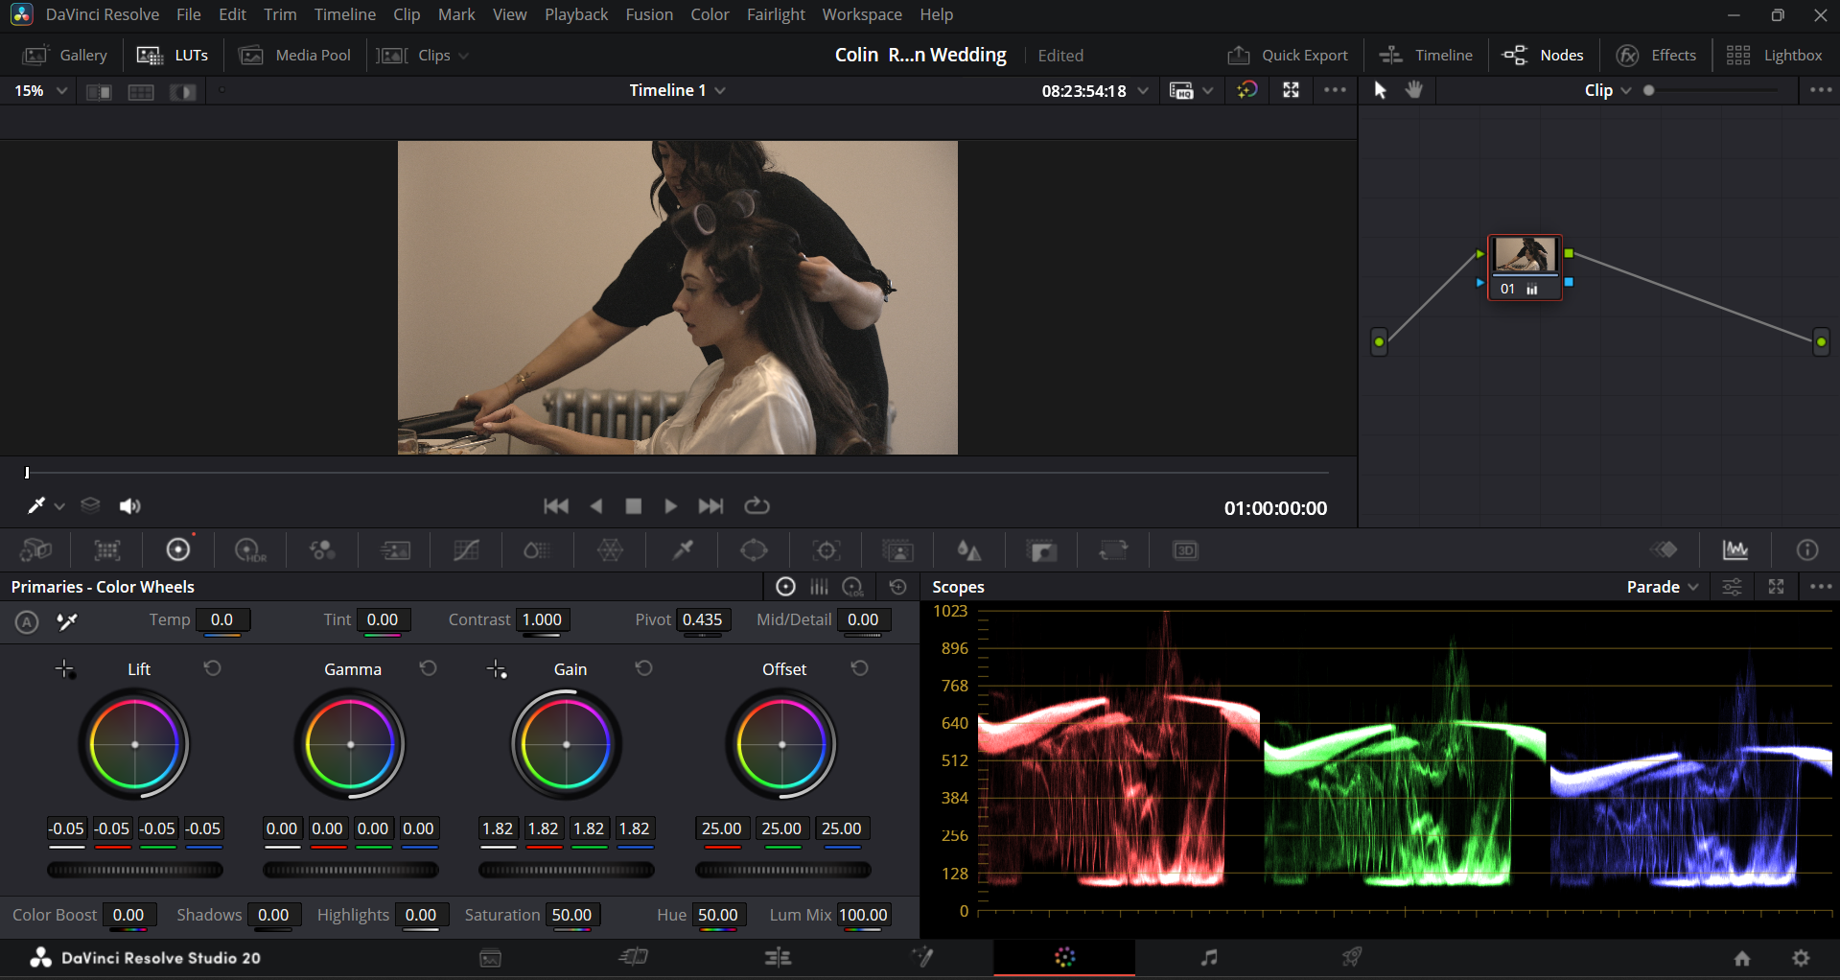Toggle the Effects panel
Screen dimensions: 1840x980
(x=1656, y=56)
